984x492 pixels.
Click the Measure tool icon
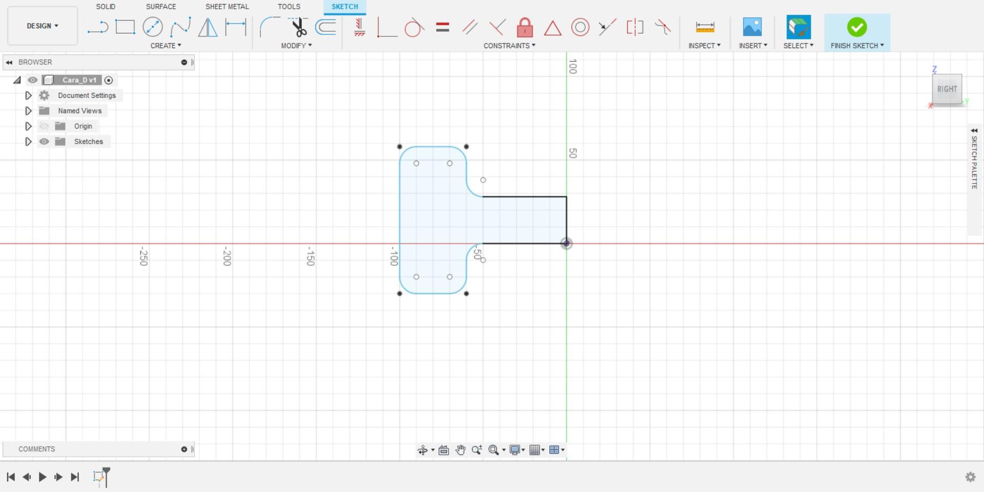click(705, 27)
